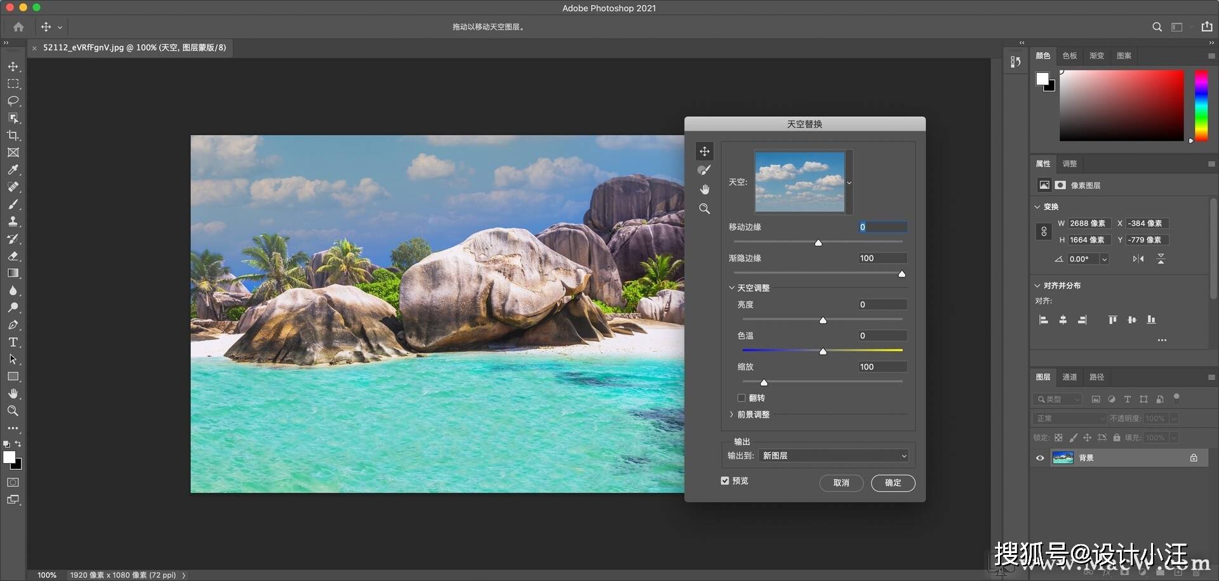The height and width of the screenshot is (581, 1219).
Task: Click the 取消 (Cancel) button
Action: [x=841, y=483]
